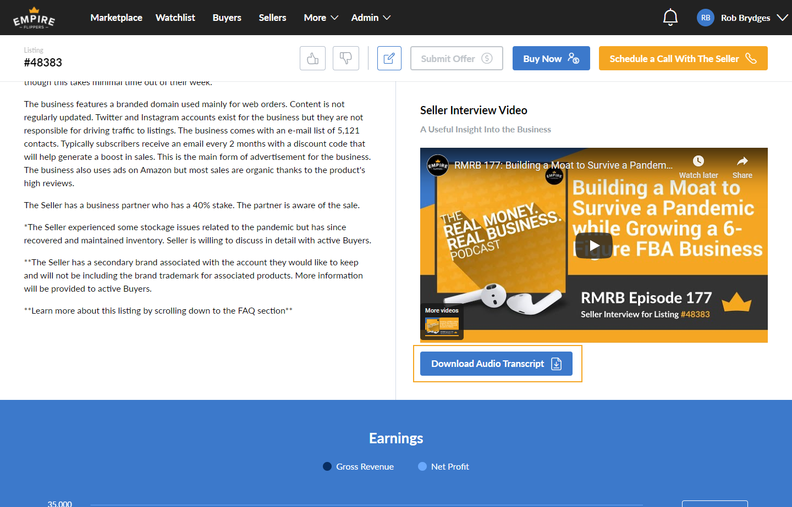This screenshot has width=792, height=507.
Task: Schedule a Call With The Seller
Action: pyautogui.click(x=683, y=58)
